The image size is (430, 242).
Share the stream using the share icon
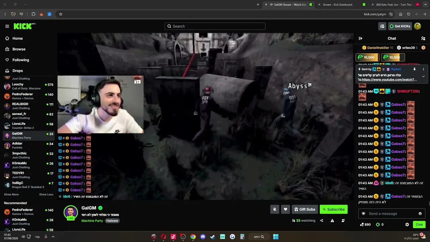[321, 220]
